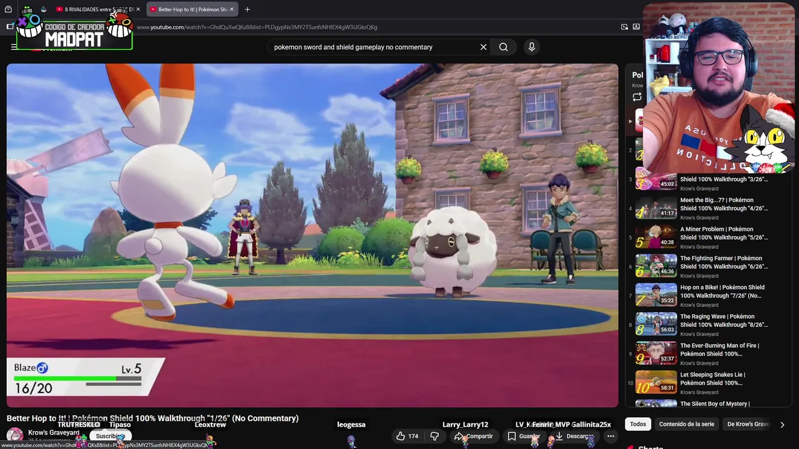This screenshot has height=449, width=799.
Task: Open "The Silent Boy of Mystery" title
Action: coord(715,403)
